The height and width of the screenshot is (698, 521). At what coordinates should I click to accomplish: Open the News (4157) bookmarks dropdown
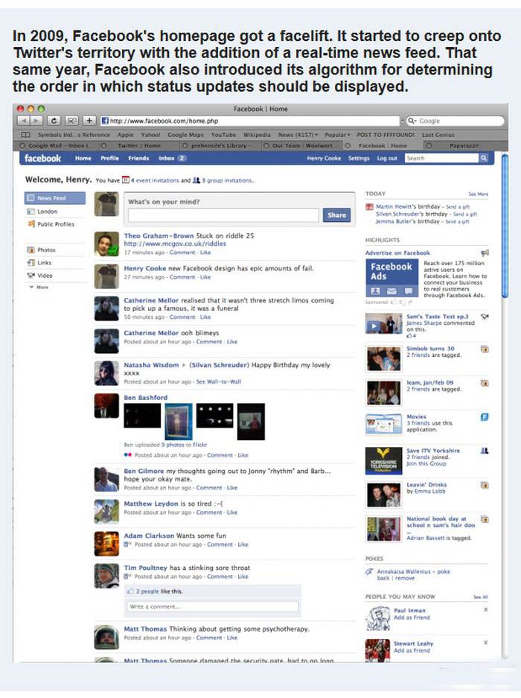pos(298,135)
